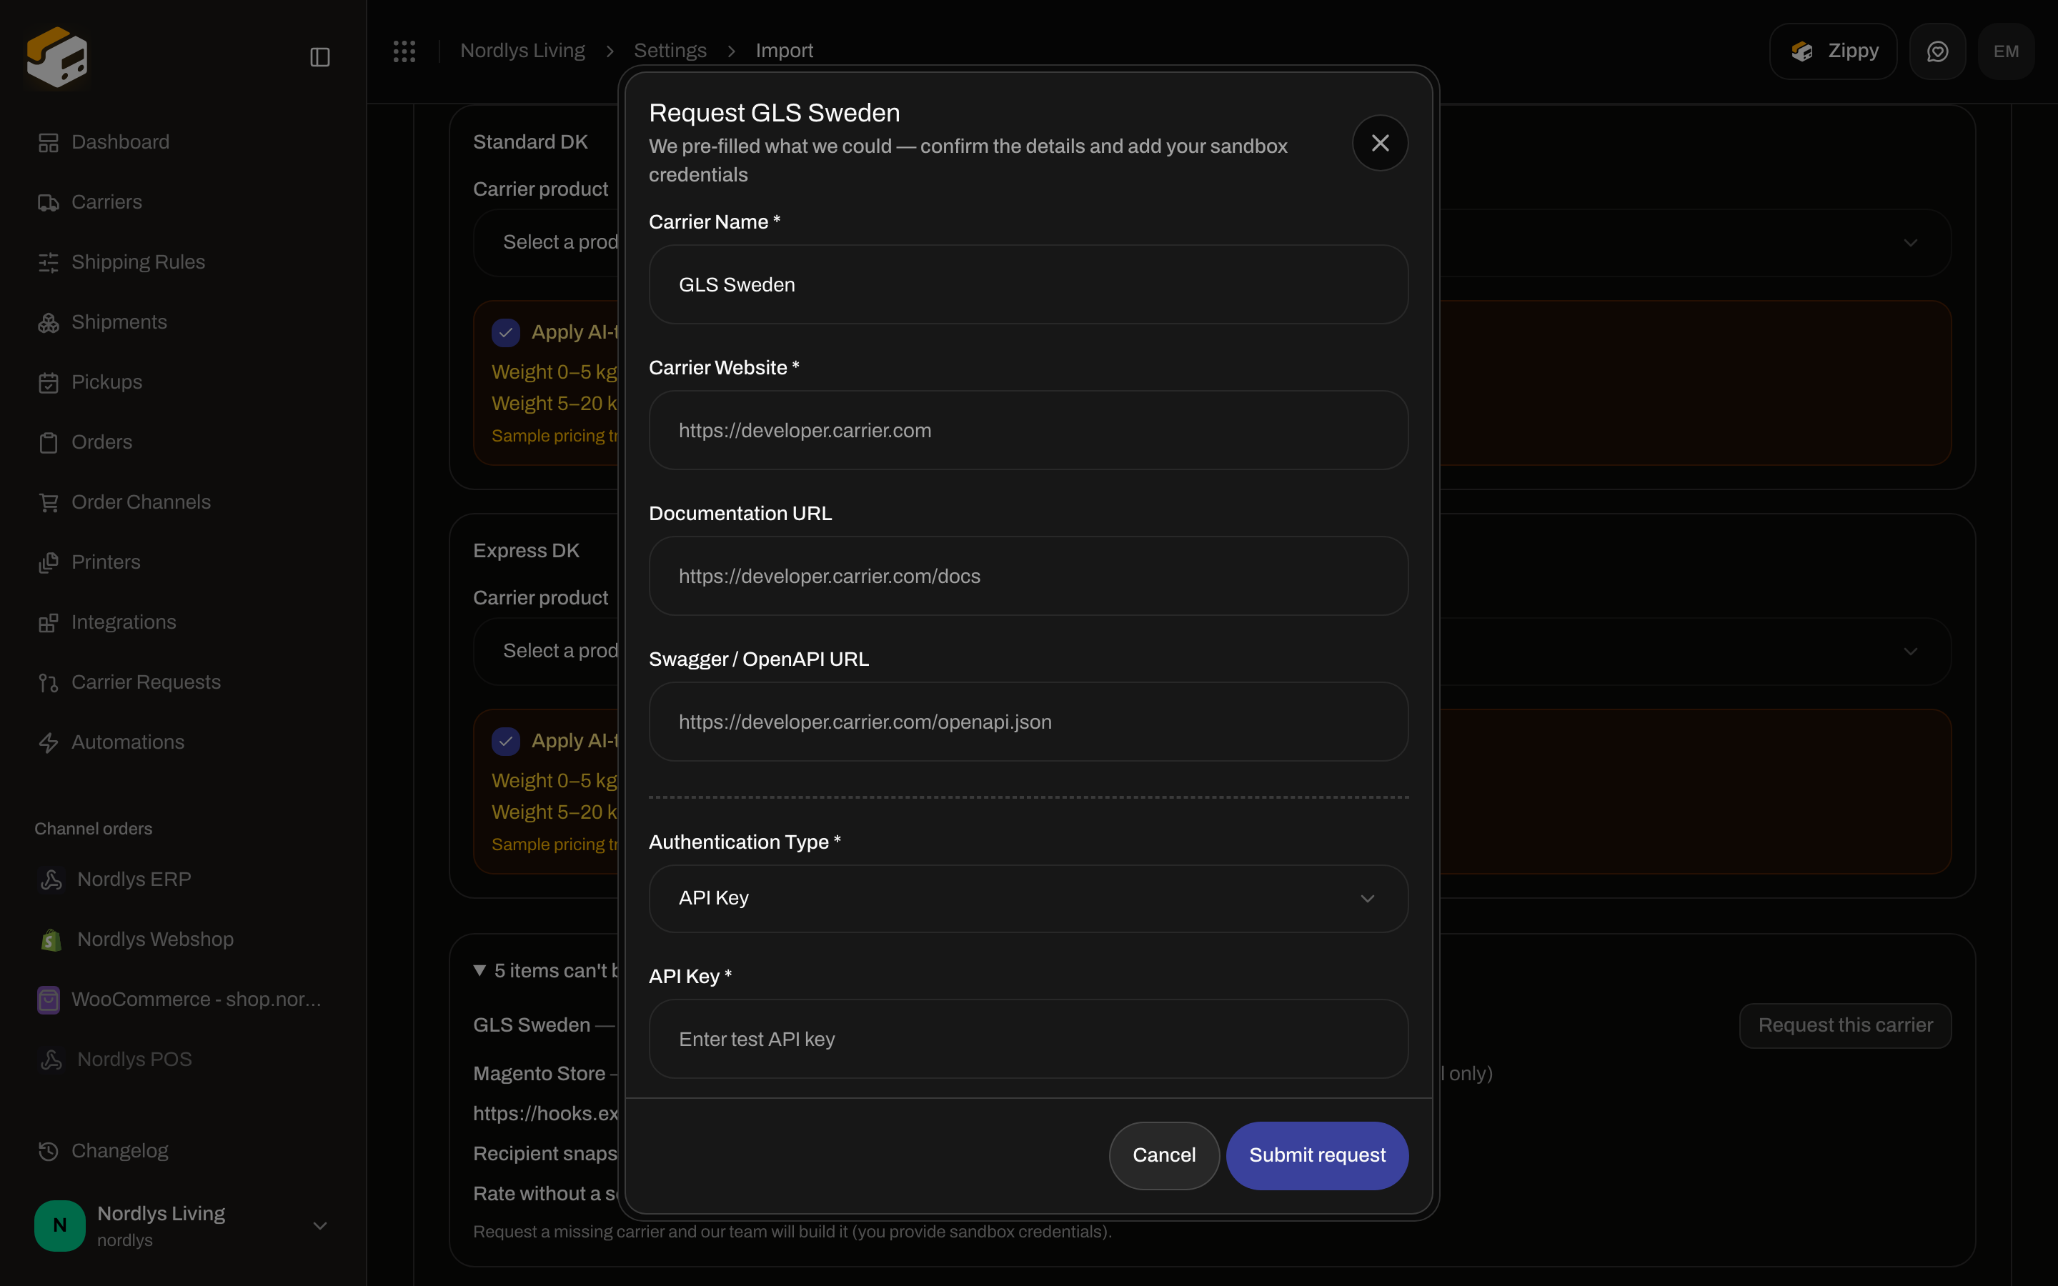The image size is (2058, 1286).
Task: Open the Shipping Rules sliders icon
Action: tap(49, 263)
